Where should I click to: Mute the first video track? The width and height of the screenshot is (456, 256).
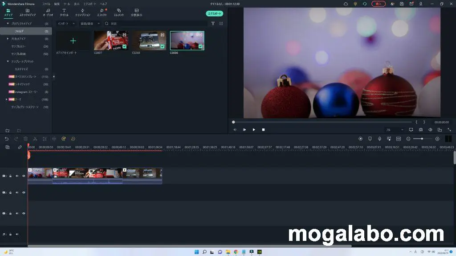point(17,176)
